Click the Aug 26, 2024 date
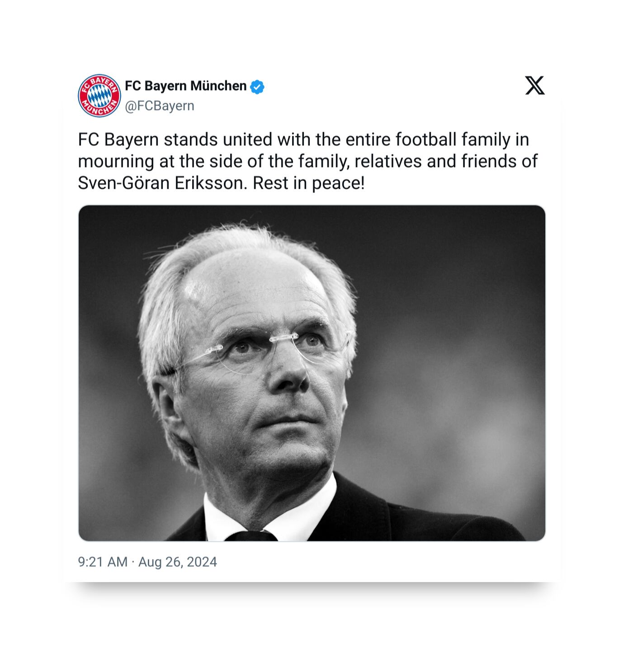The width and height of the screenshot is (624, 645). (178, 562)
